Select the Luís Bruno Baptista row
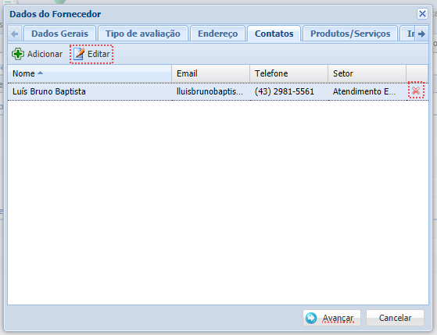The width and height of the screenshot is (437, 335). point(218,91)
